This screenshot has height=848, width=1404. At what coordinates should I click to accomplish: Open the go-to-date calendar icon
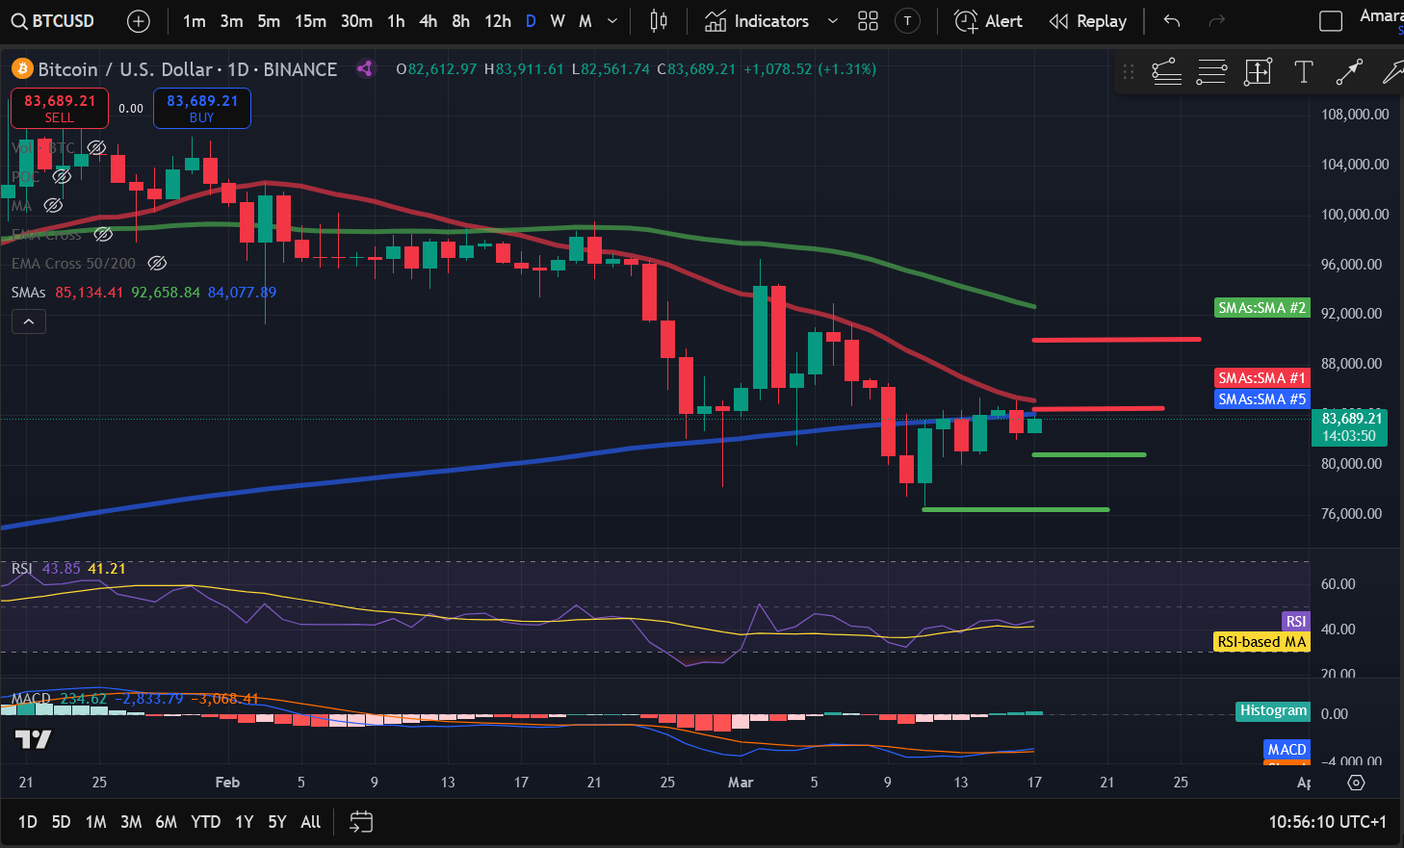[x=361, y=822]
